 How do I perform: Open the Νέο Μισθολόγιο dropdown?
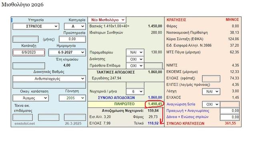(107, 20)
